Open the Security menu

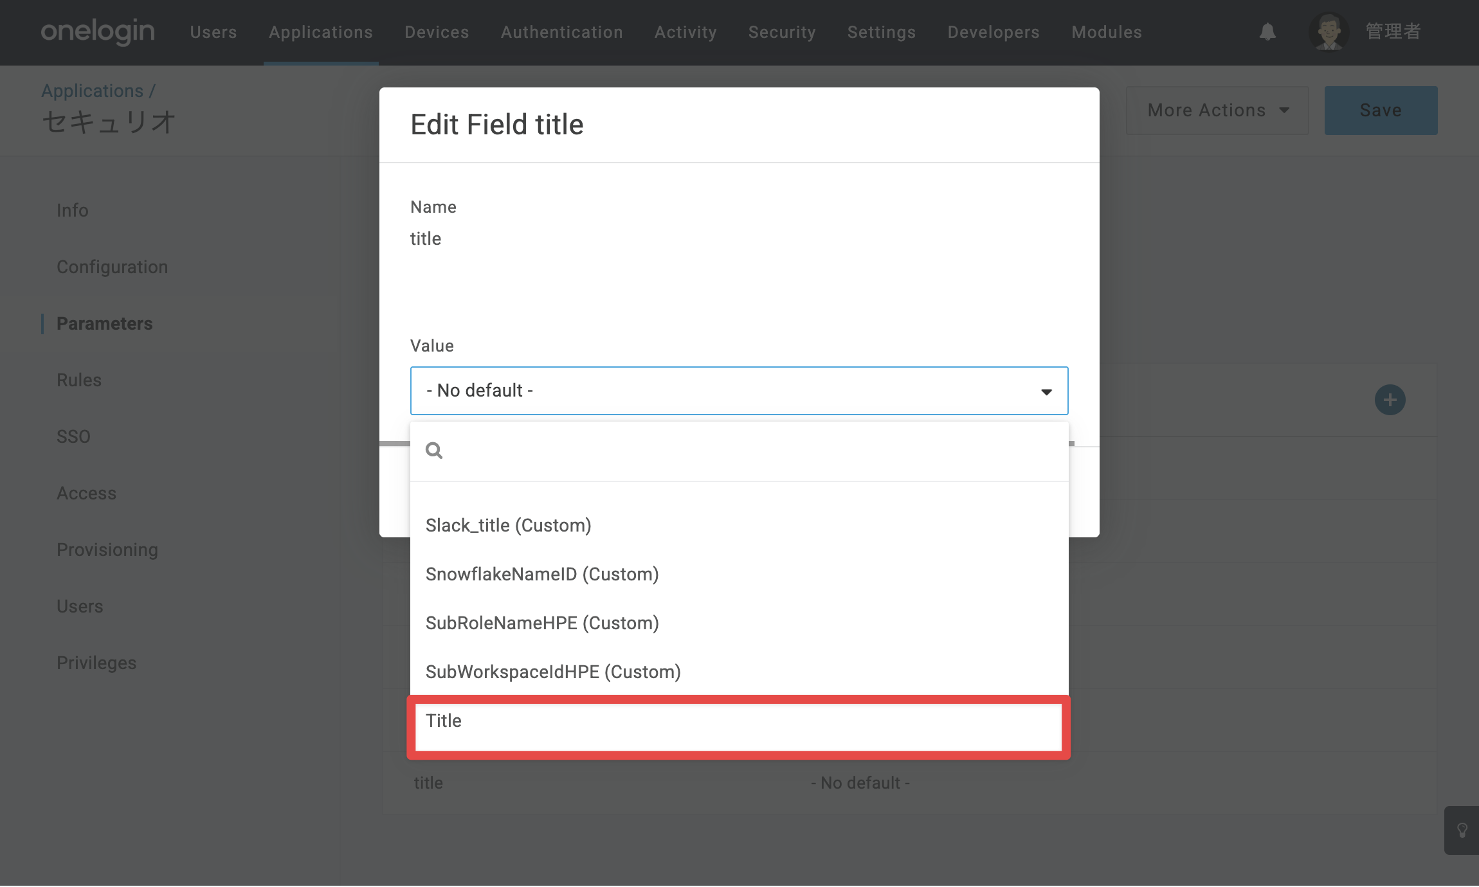(x=782, y=32)
